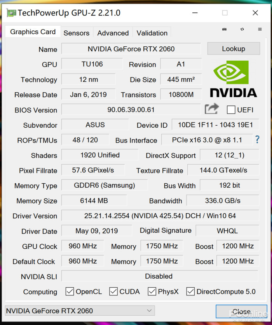Open the Advanced tab
This screenshot has width=272, height=325.
tap(113, 33)
